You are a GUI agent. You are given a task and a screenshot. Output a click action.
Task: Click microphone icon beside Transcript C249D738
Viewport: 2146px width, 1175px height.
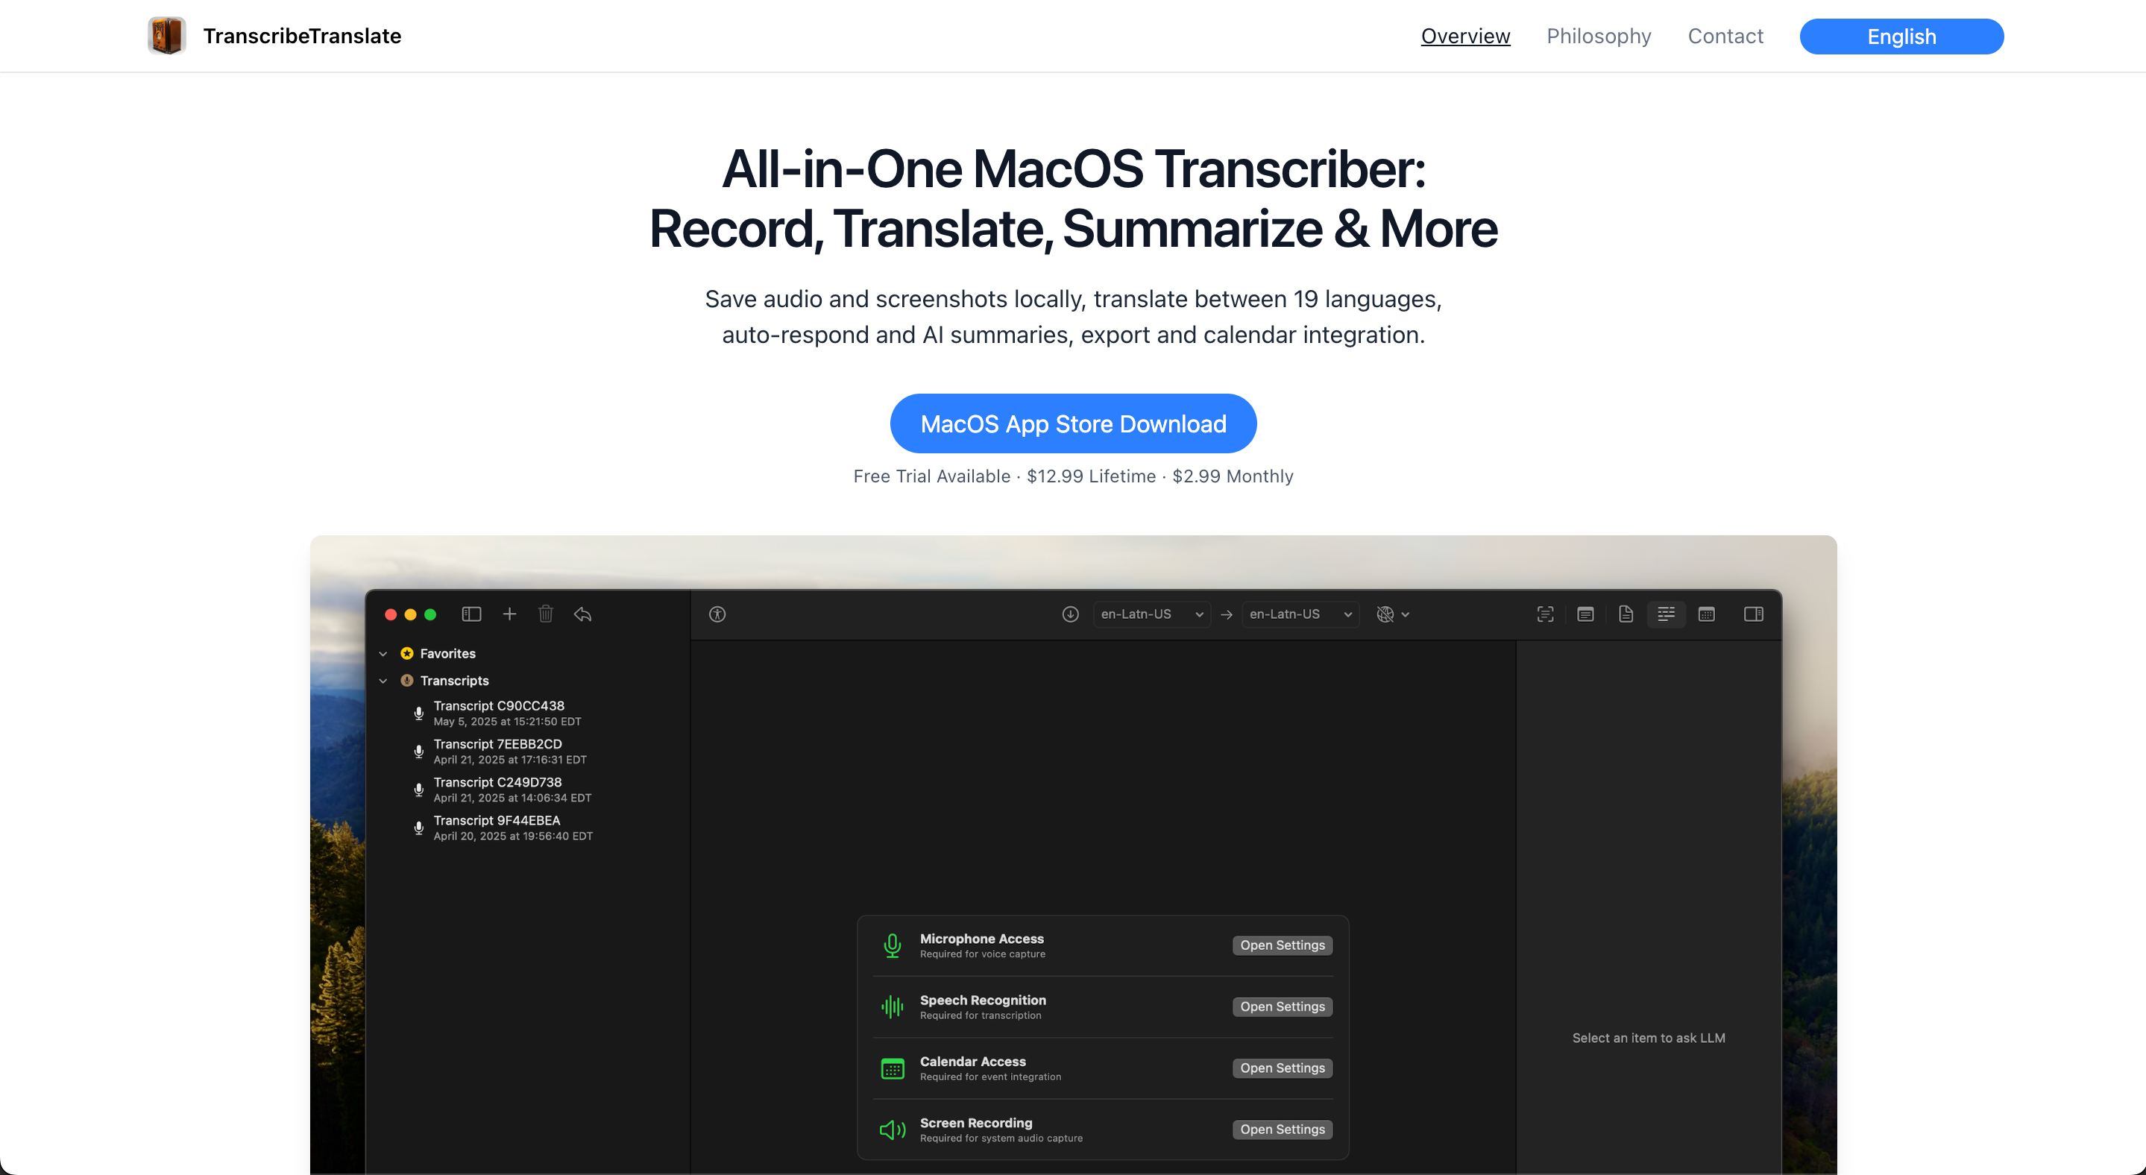(x=419, y=790)
